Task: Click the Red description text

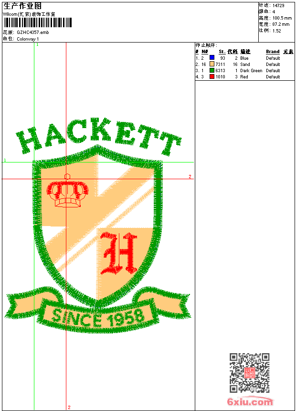Action: click(244, 77)
